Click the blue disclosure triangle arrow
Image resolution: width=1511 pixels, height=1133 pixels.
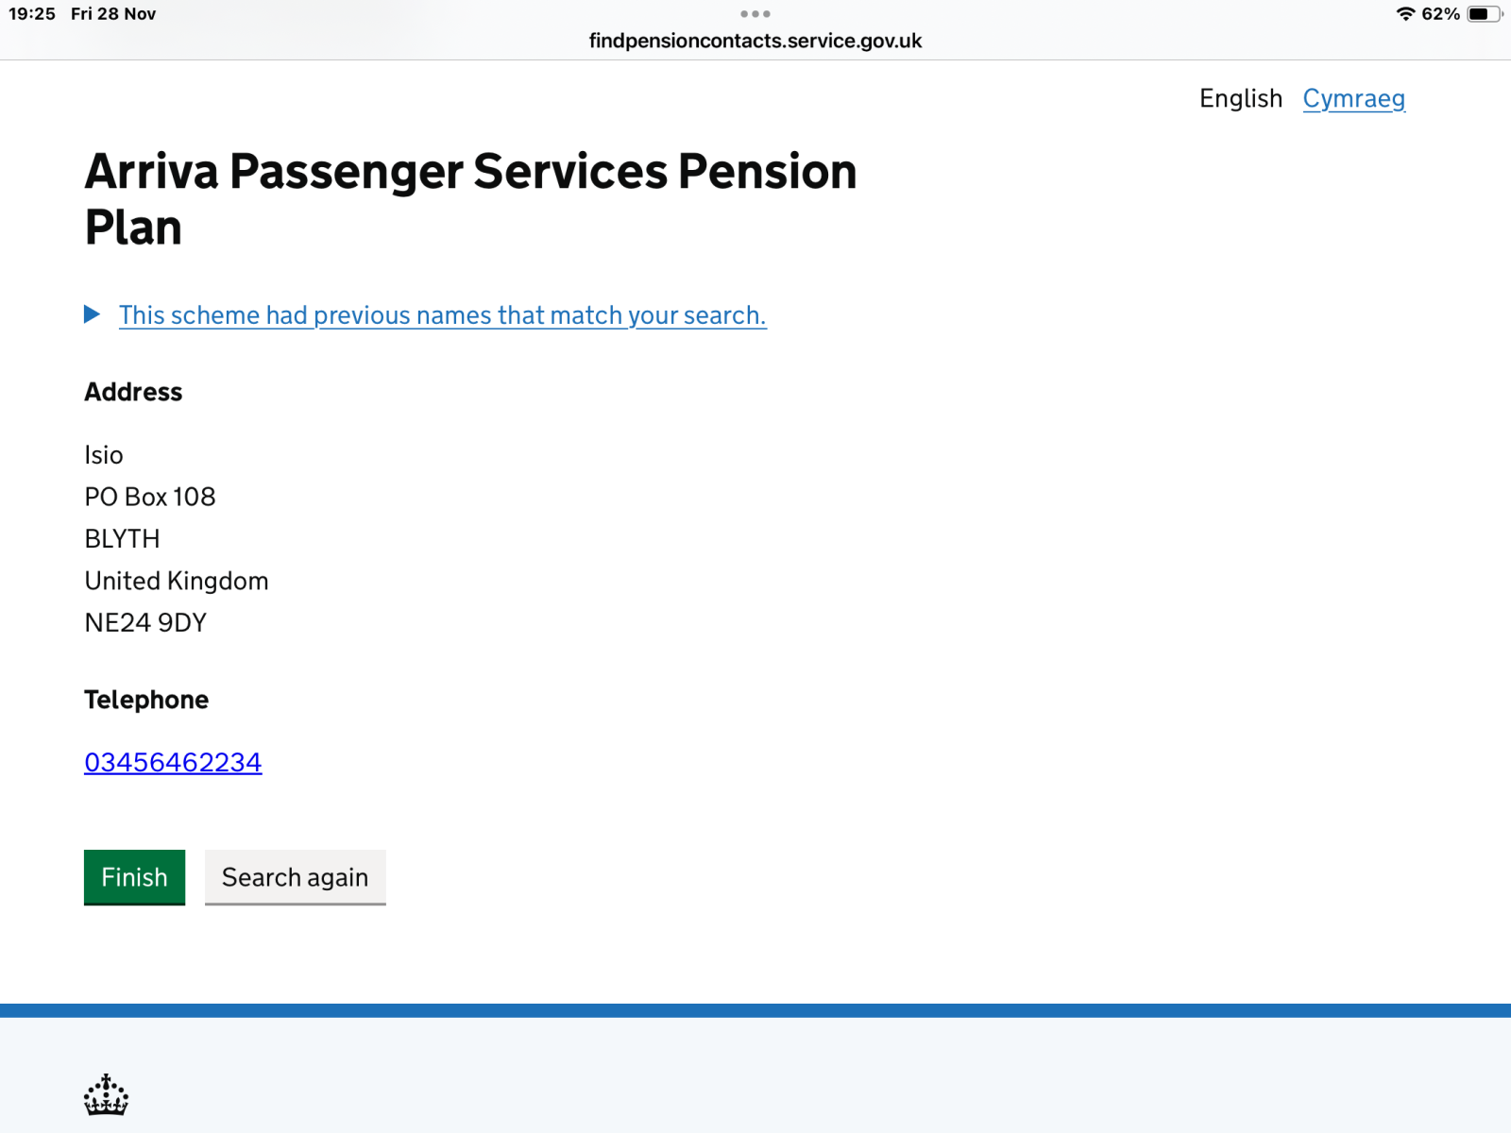click(x=92, y=314)
